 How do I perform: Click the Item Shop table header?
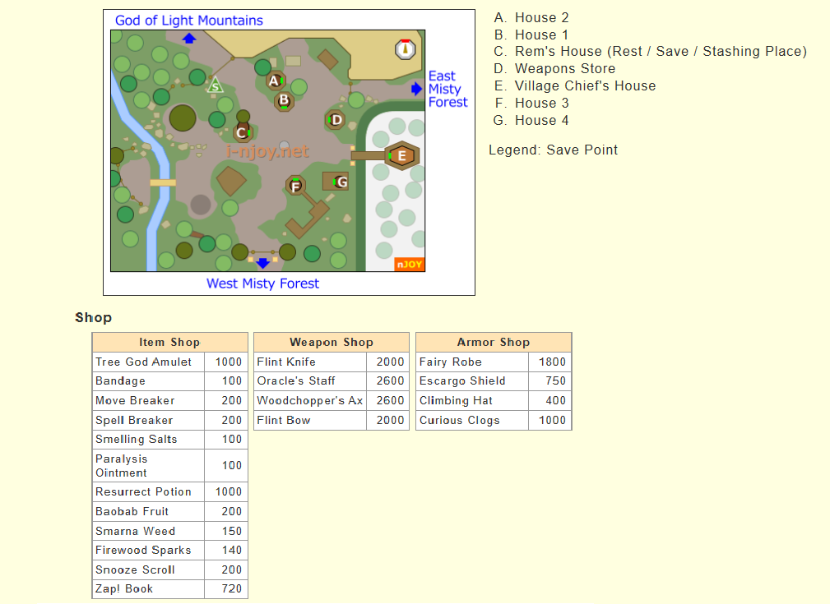(x=169, y=343)
